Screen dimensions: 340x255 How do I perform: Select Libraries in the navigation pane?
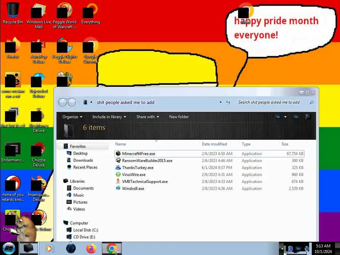coord(77,181)
